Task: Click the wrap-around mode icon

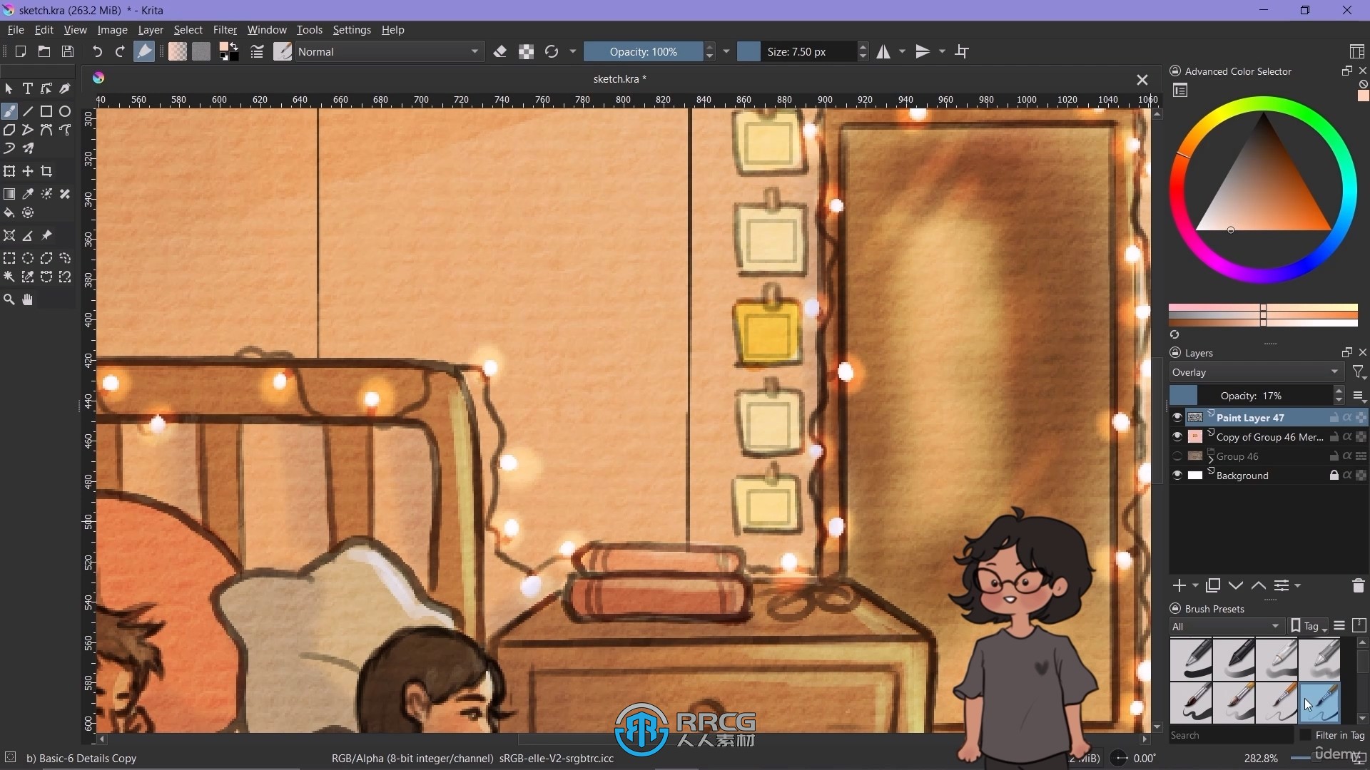Action: (x=963, y=51)
